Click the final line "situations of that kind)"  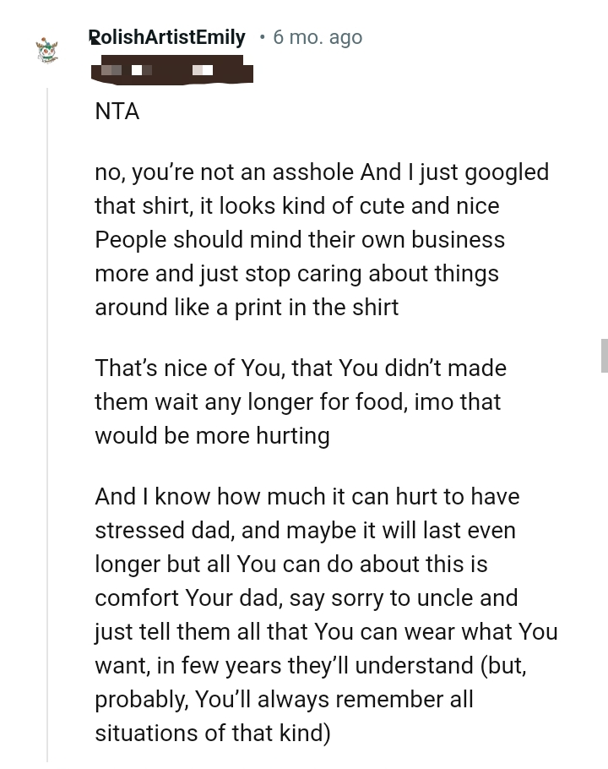click(x=212, y=734)
